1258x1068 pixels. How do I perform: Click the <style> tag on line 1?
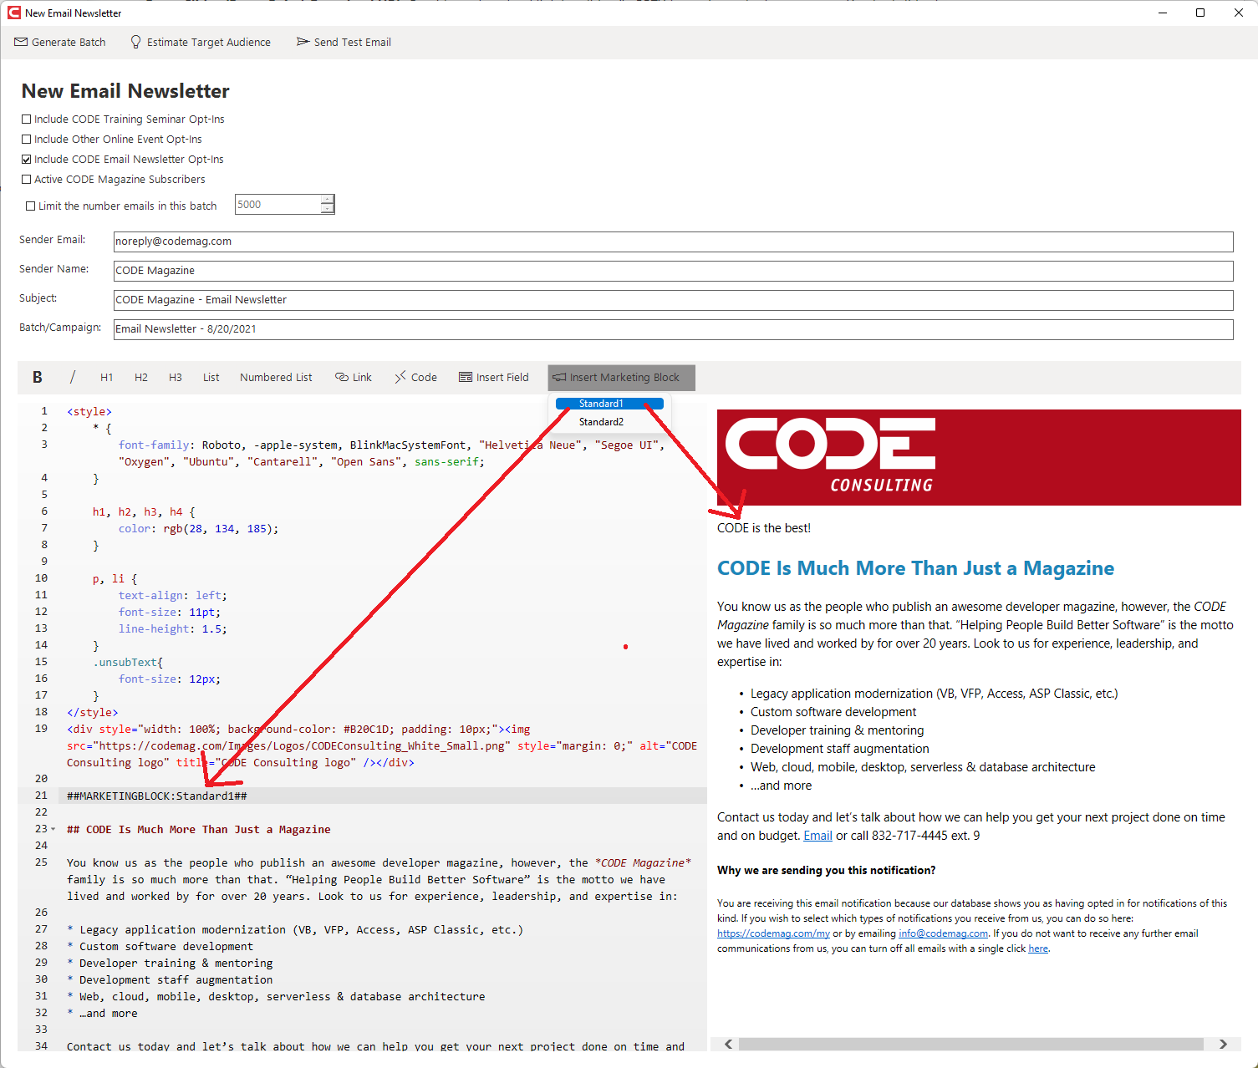click(x=89, y=412)
